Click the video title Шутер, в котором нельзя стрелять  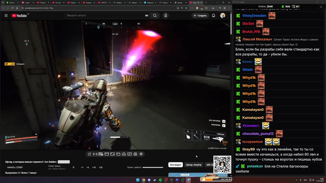tap(31, 162)
